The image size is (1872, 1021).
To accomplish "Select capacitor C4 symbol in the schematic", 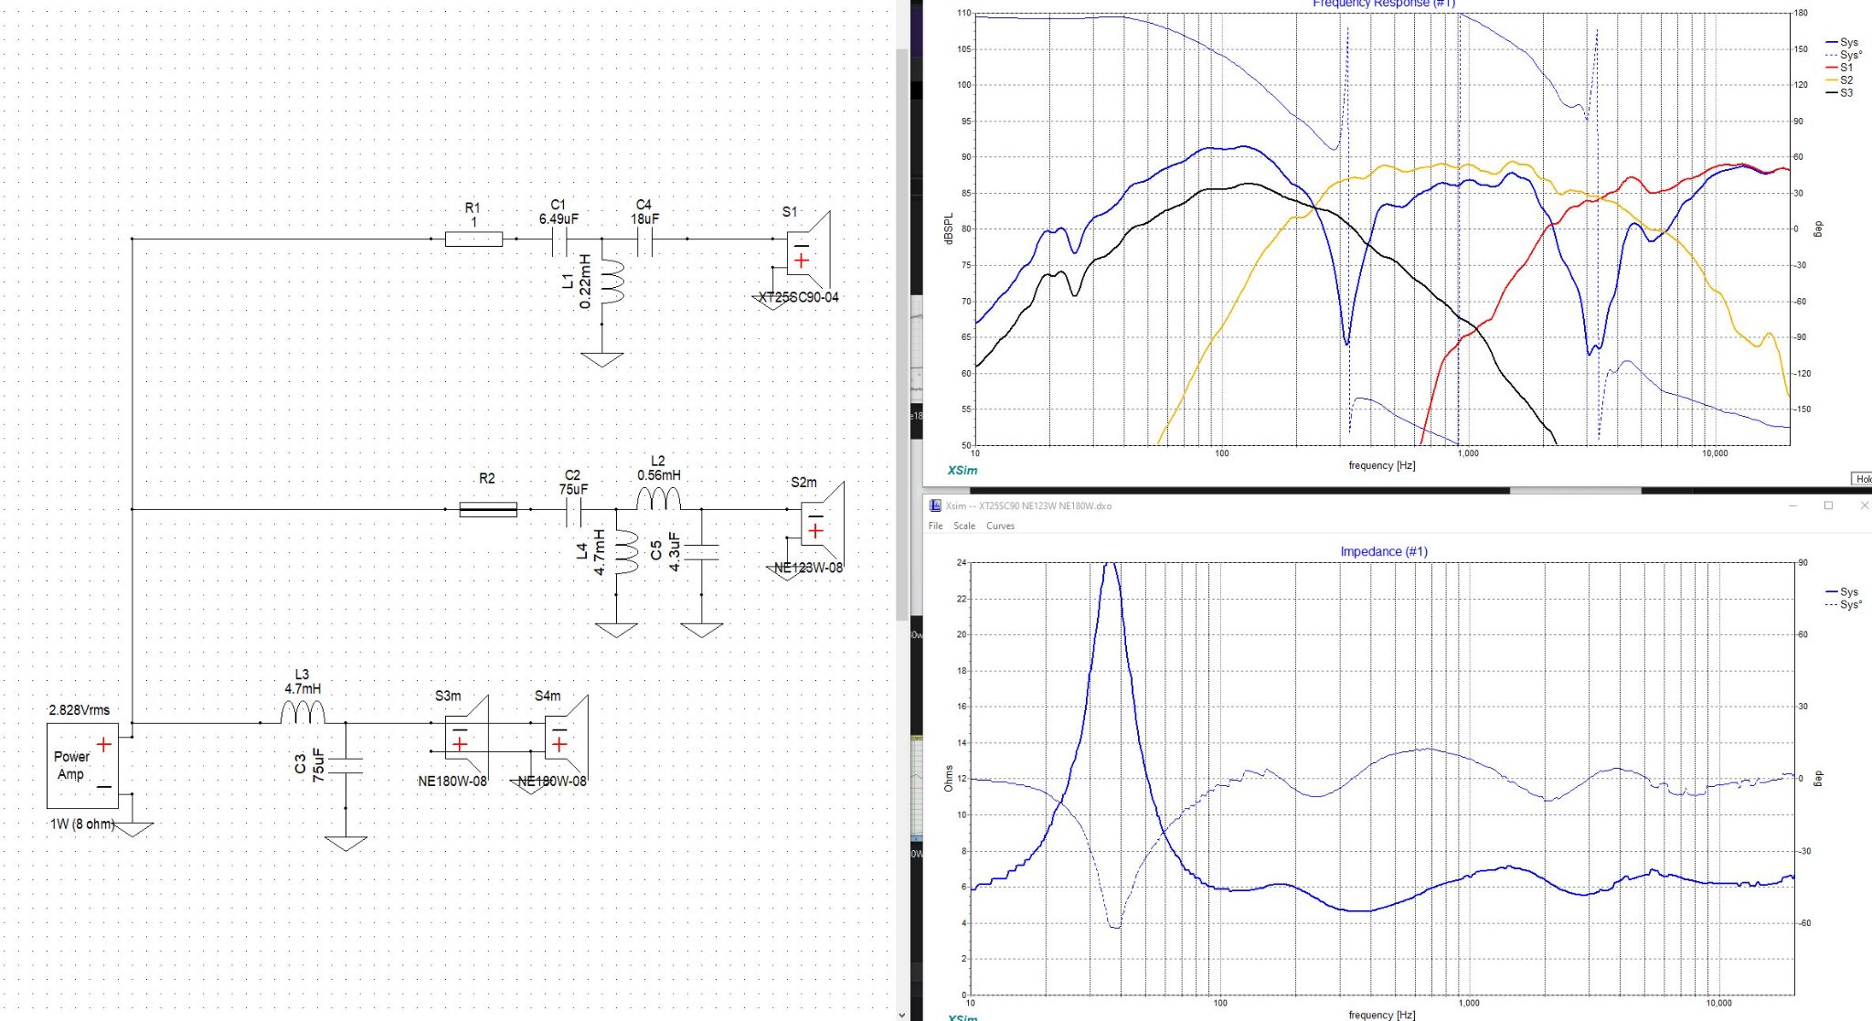I will pos(645,241).
